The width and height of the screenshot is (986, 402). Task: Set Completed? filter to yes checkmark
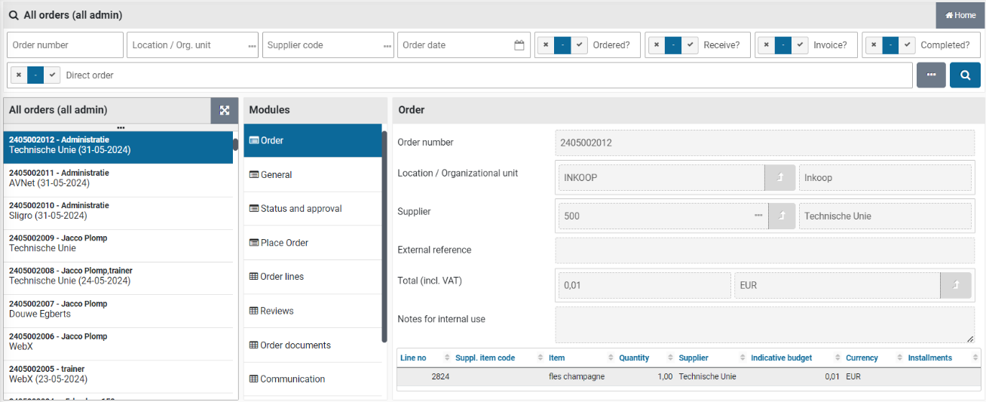tap(906, 45)
